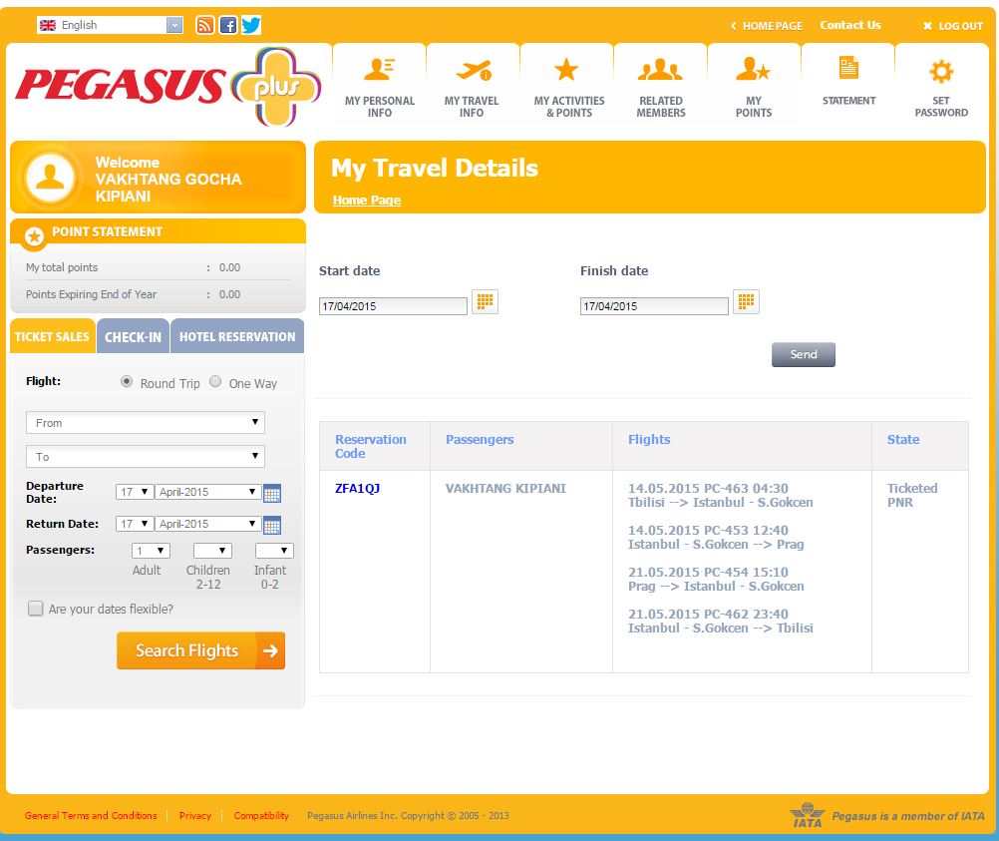The image size is (999, 841).
Task: Open the Infant 0-2 dropdown
Action: point(274,551)
